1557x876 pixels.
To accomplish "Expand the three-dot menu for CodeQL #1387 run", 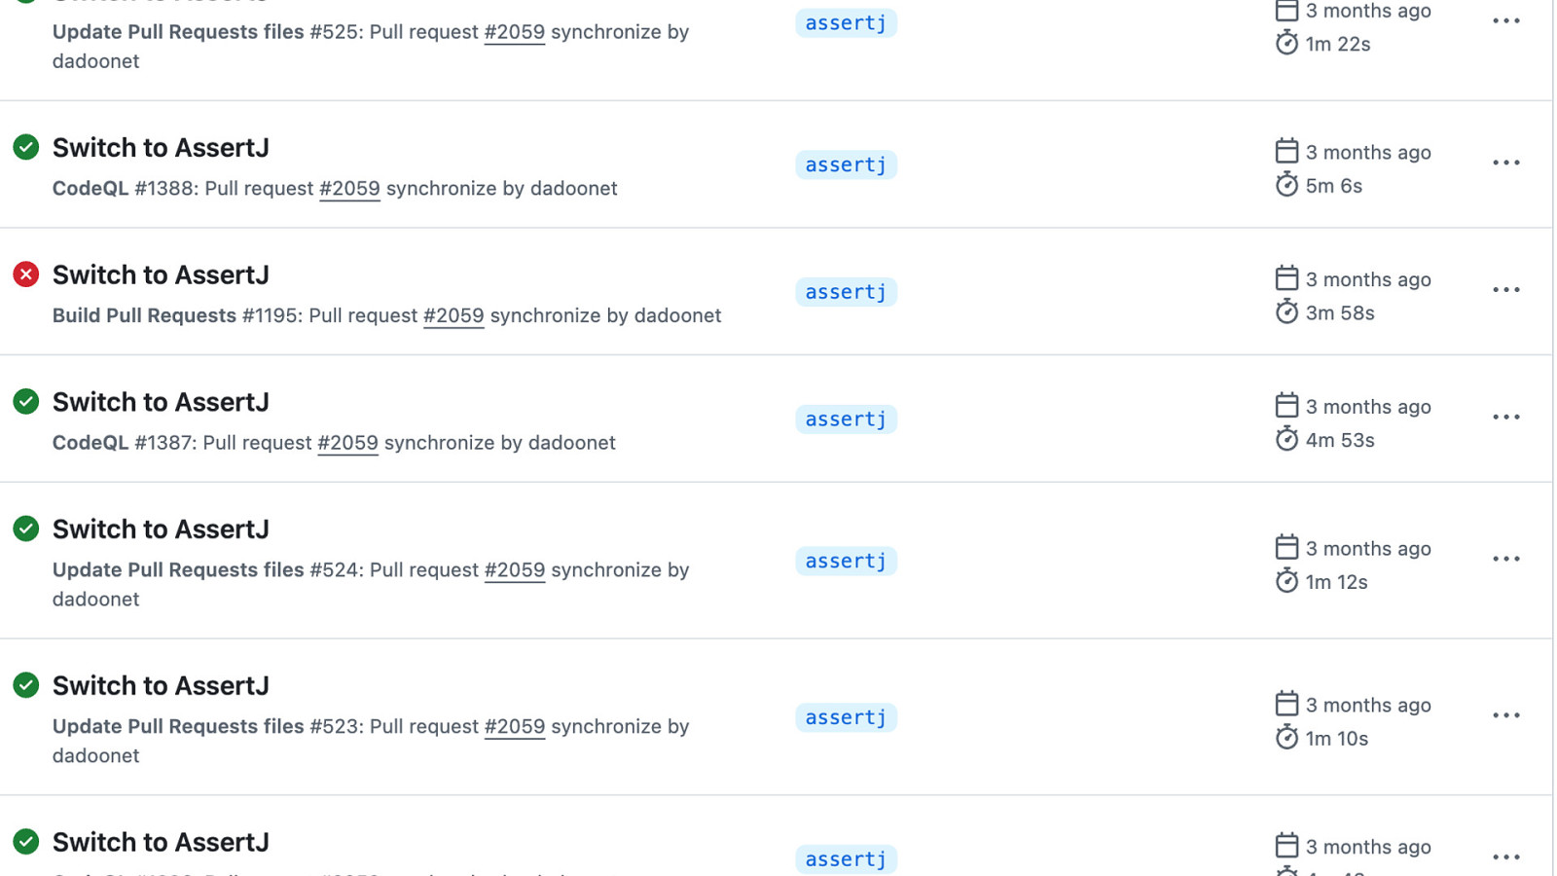I will click(x=1505, y=418).
